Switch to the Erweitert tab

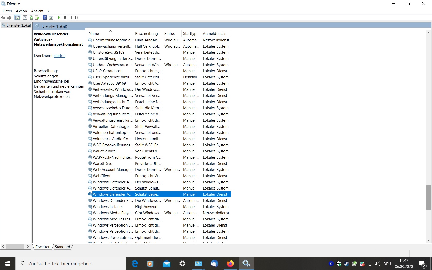(x=43, y=247)
